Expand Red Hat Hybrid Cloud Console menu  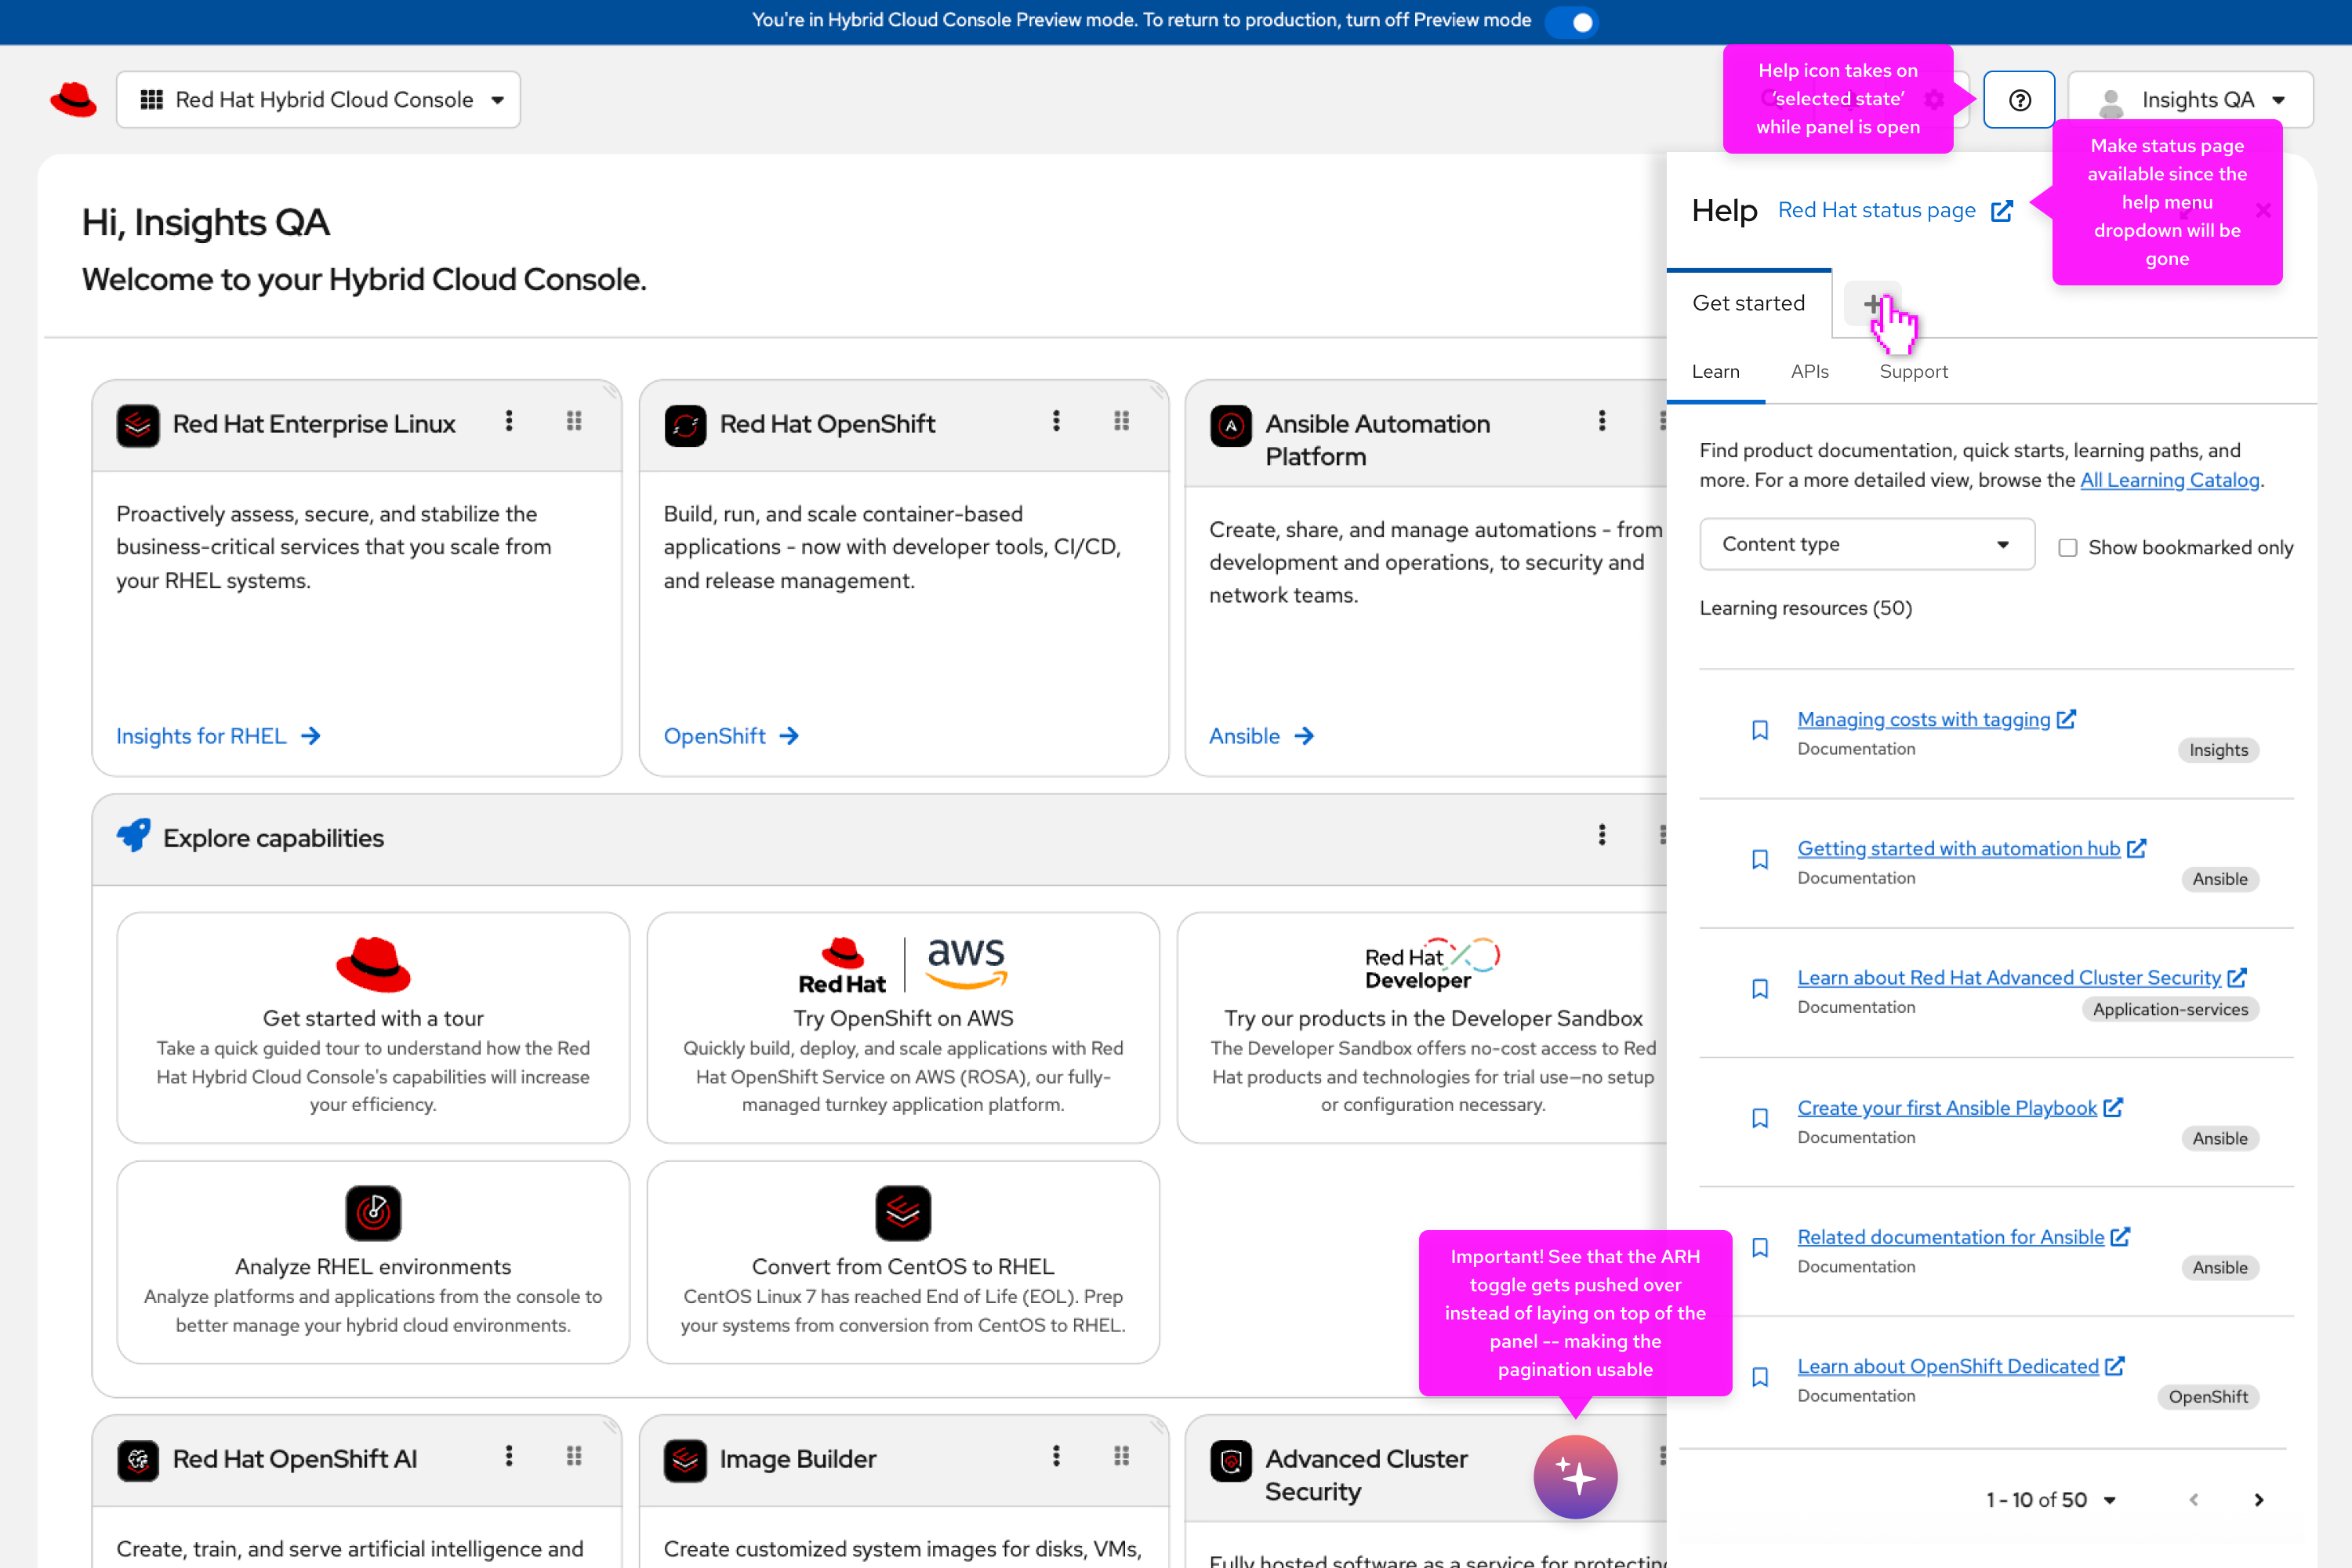[x=318, y=100]
